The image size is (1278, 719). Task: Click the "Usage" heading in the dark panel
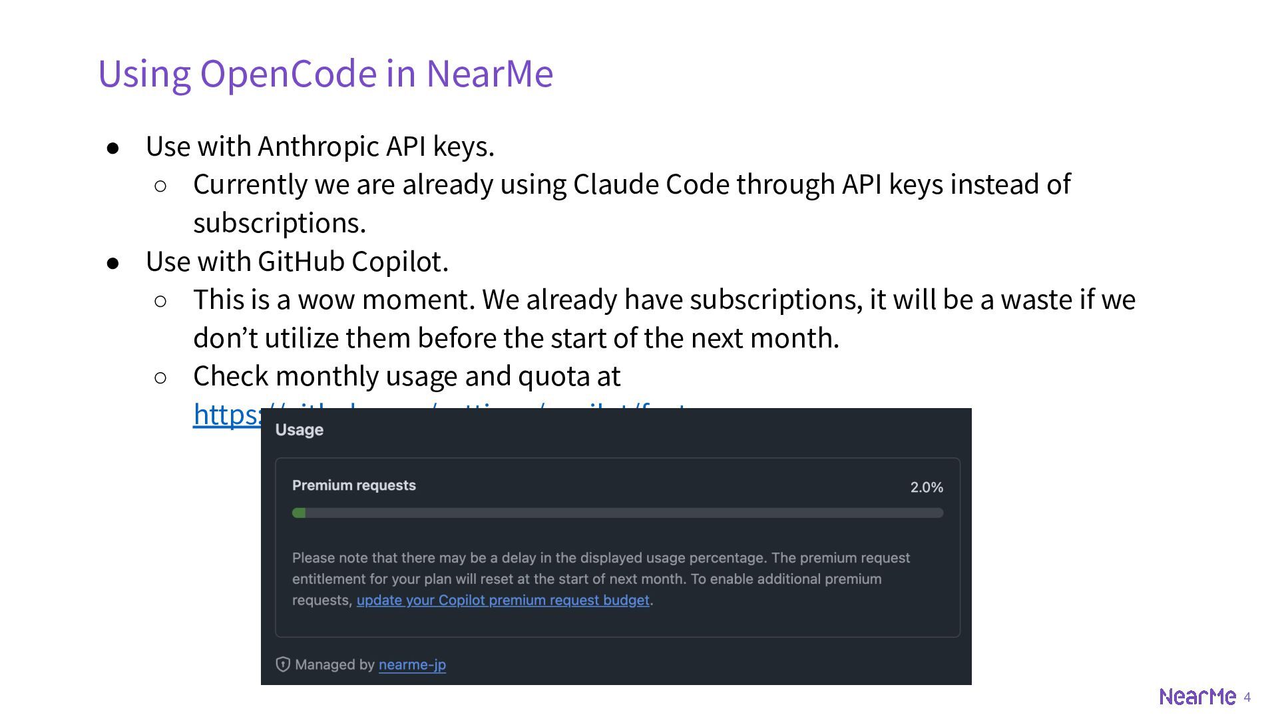tap(300, 429)
